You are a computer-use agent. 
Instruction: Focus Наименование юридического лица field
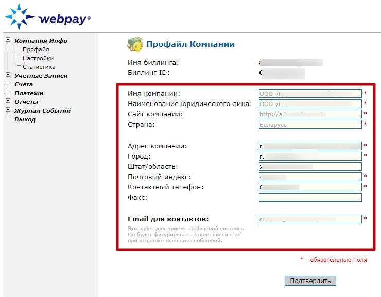coord(310,104)
